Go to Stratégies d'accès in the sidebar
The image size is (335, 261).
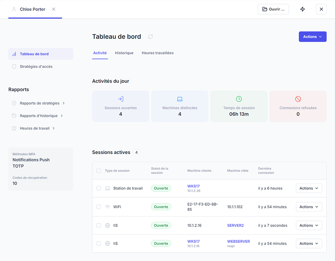click(36, 67)
